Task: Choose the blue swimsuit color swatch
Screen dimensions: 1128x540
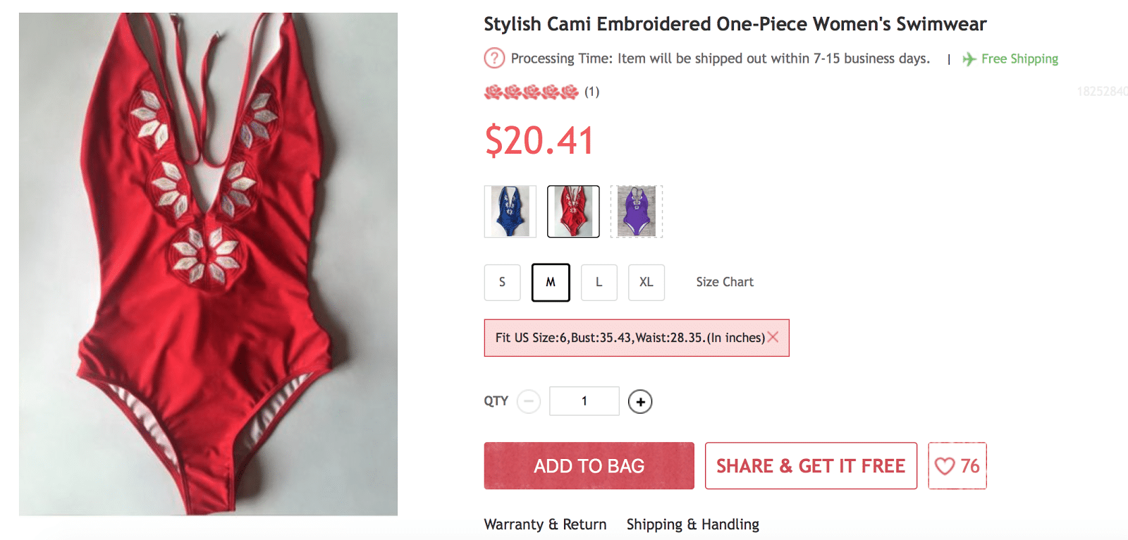Action: click(510, 211)
